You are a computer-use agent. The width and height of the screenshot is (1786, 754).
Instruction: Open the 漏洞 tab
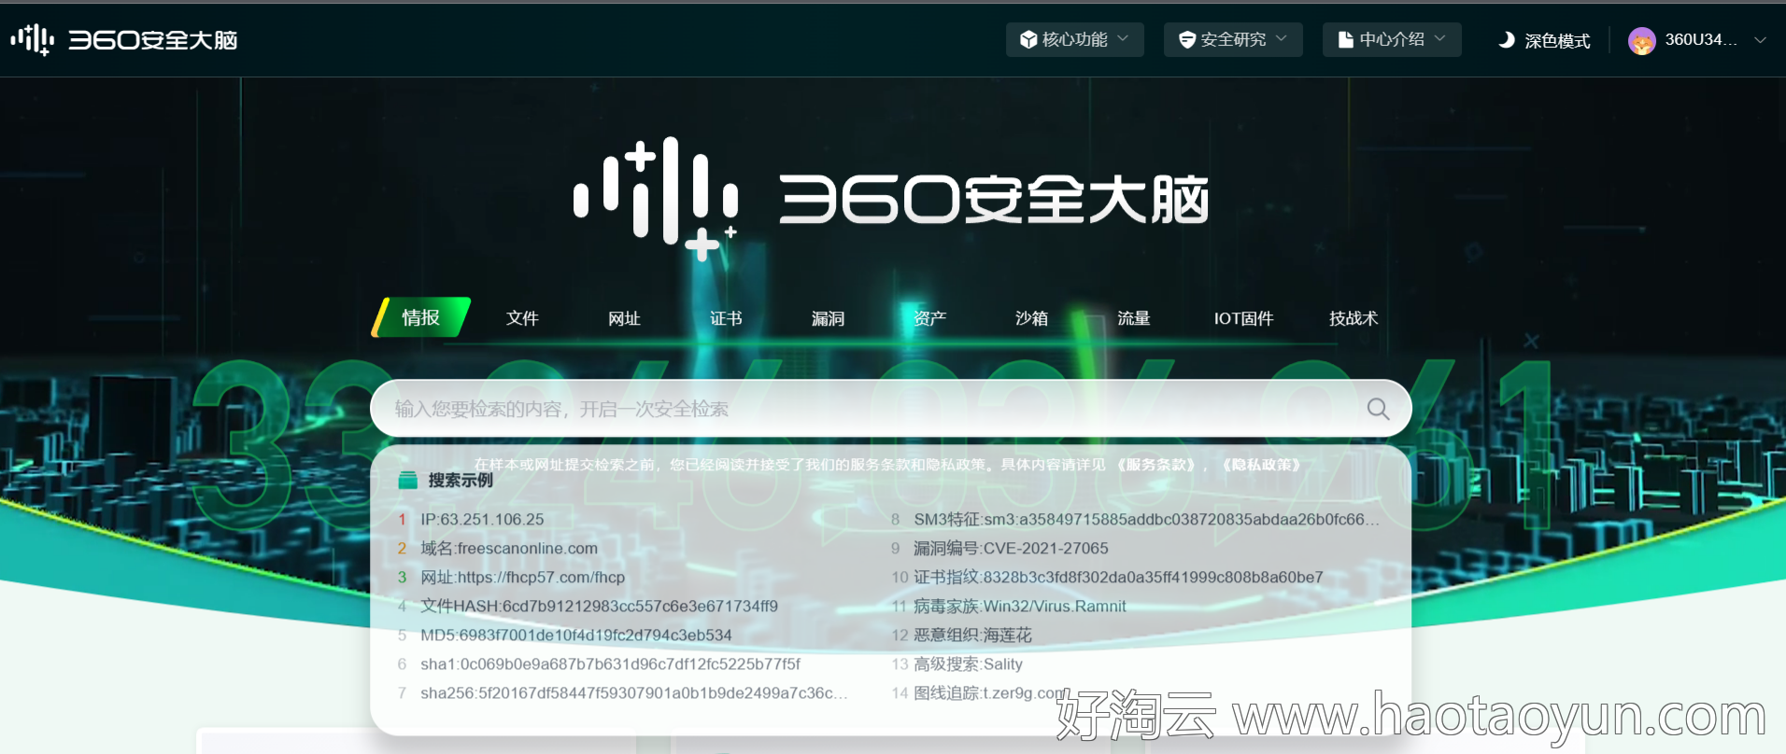pyautogui.click(x=828, y=318)
